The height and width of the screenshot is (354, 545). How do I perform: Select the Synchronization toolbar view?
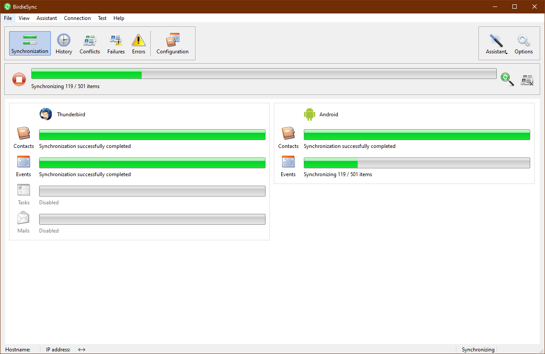30,43
